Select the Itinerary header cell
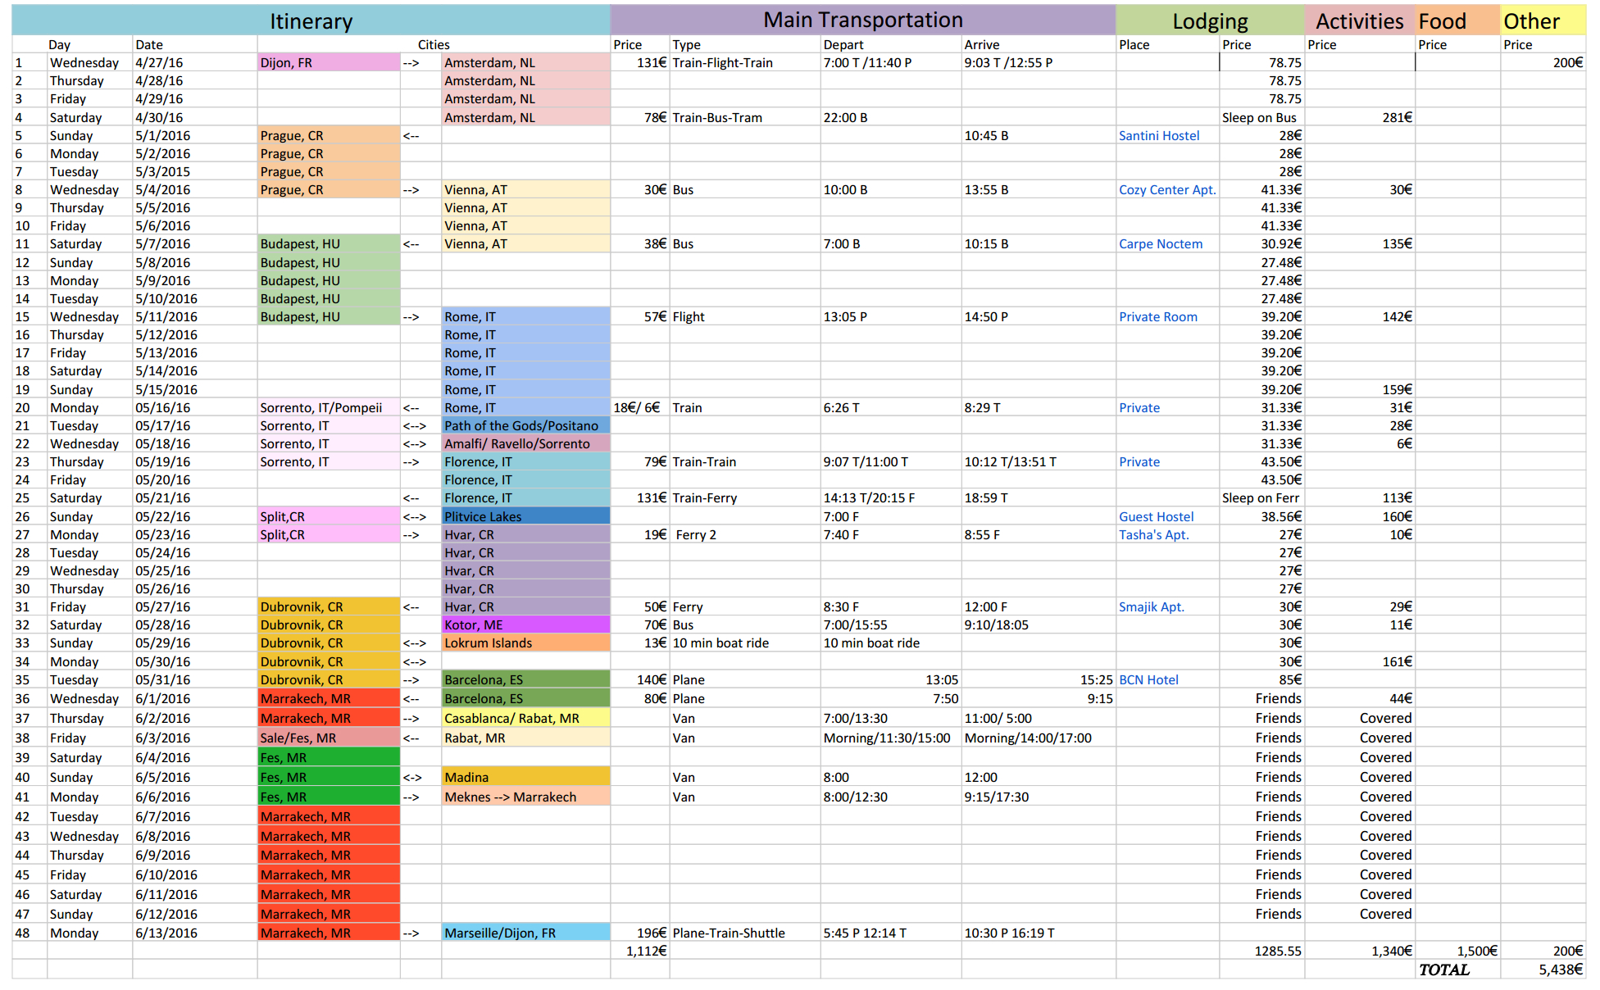 311,21
